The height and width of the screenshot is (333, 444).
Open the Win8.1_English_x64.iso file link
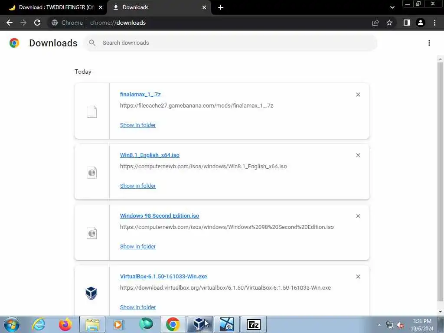coord(150,155)
